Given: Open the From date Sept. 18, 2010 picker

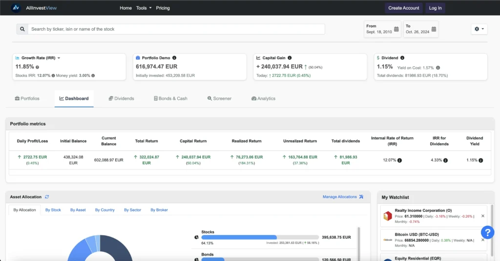Looking at the screenshot, I should (x=382, y=29).
